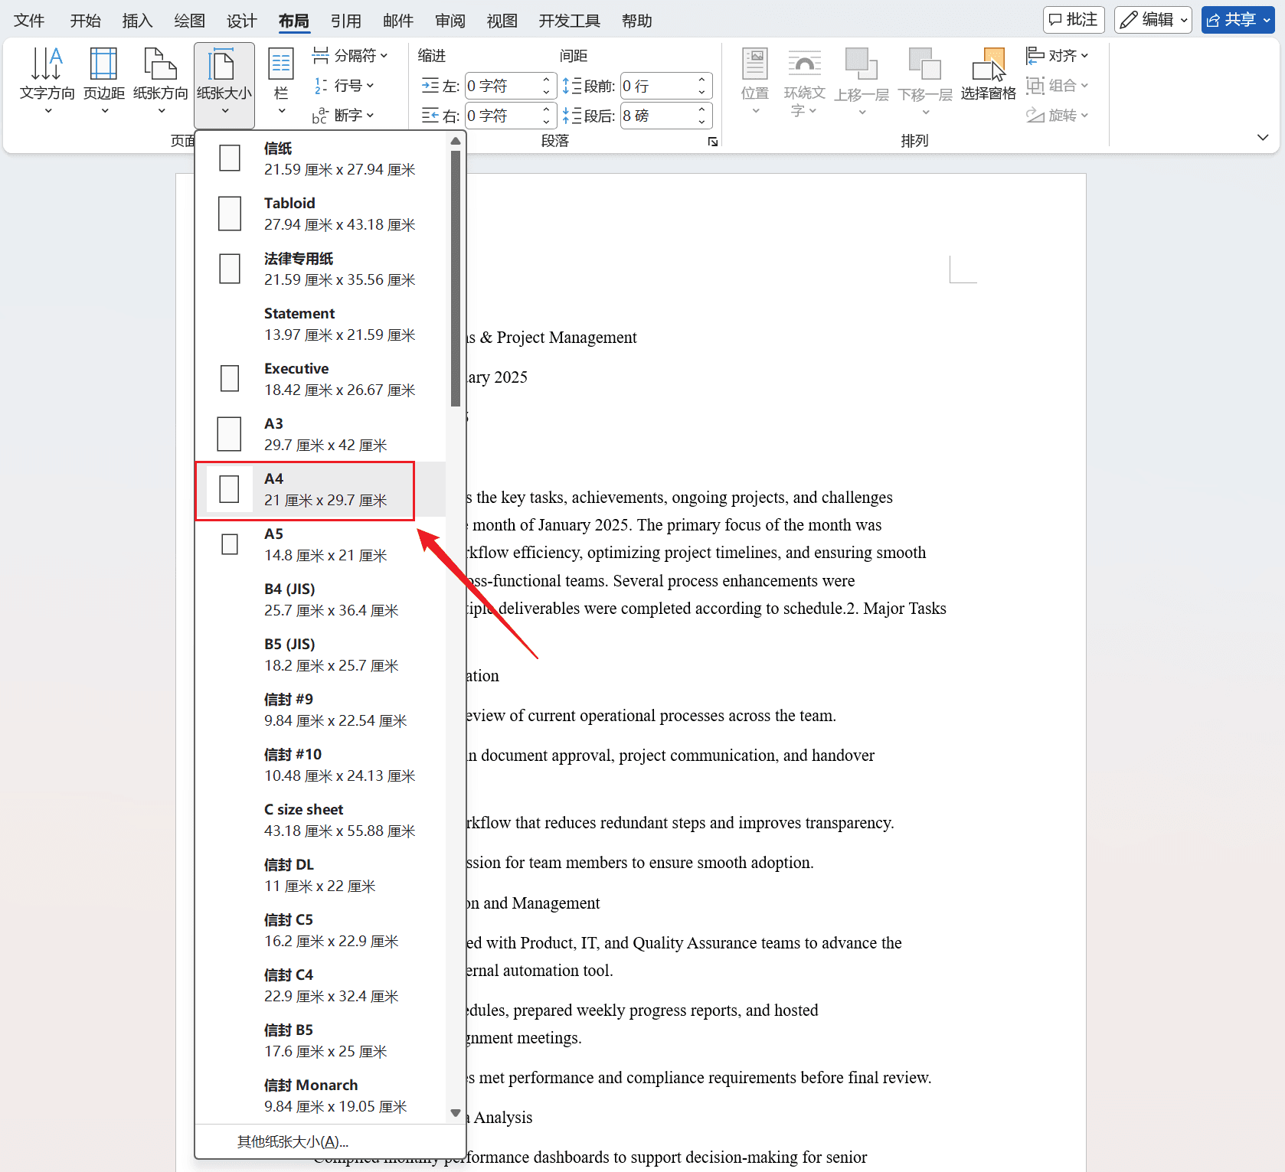Increase 段后 spacing with the up stepper
This screenshot has height=1172, width=1285.
pos(701,109)
